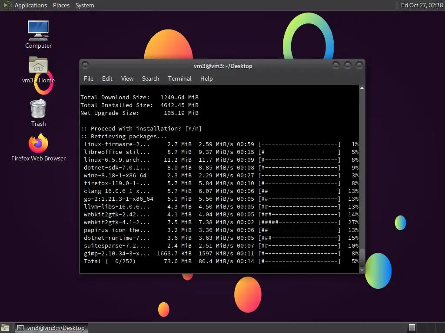Screen dimensions: 445x333
Task: Click webkit2gtk-2.42.... package name
Action: (116, 215)
